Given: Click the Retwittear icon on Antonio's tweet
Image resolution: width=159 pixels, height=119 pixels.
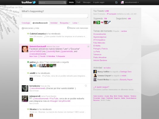Looking at the screenshot, I should tap(47, 56).
